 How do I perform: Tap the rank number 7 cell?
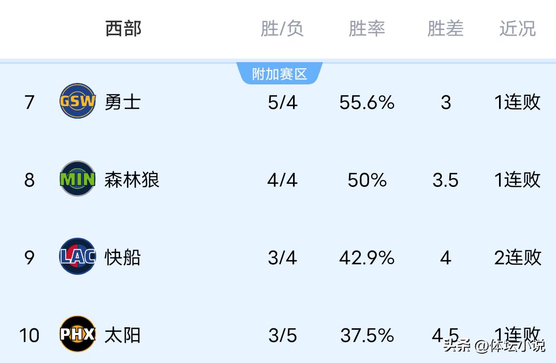coord(30,103)
